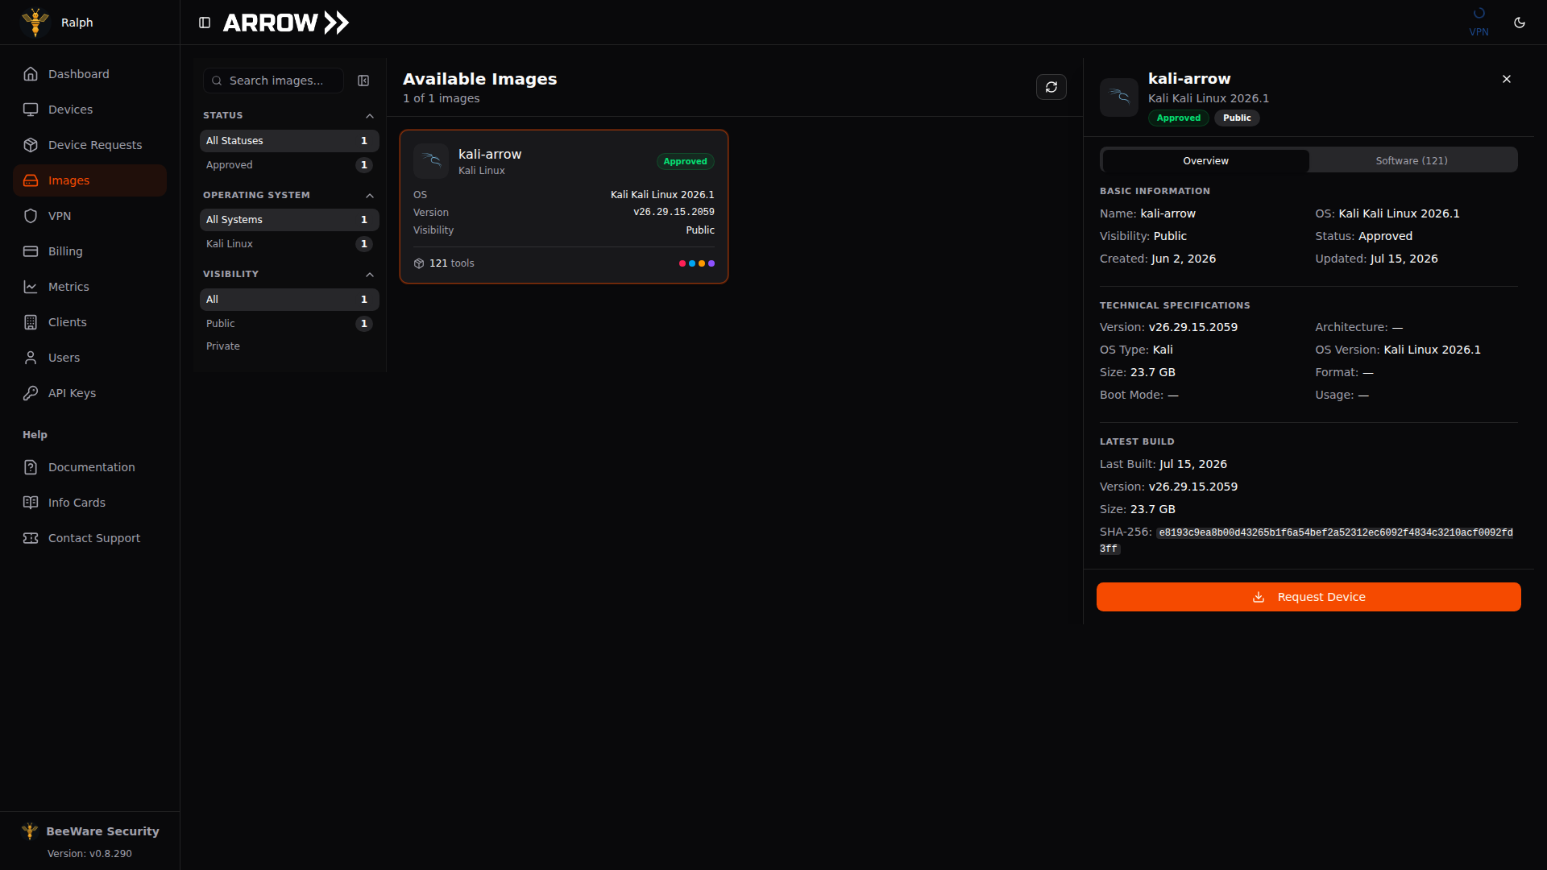The width and height of the screenshot is (1547, 870).
Task: Collapse the STATUS filter section
Action: pyautogui.click(x=370, y=116)
